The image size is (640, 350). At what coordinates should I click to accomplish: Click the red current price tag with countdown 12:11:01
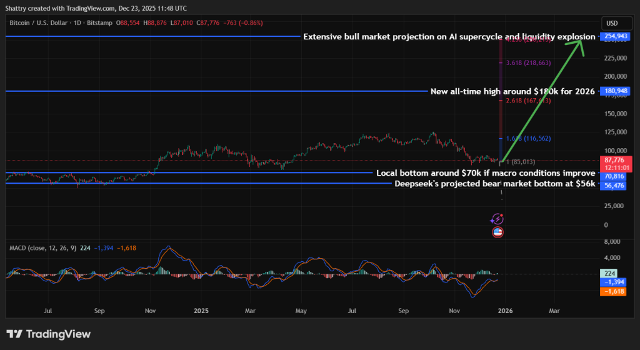click(x=616, y=164)
